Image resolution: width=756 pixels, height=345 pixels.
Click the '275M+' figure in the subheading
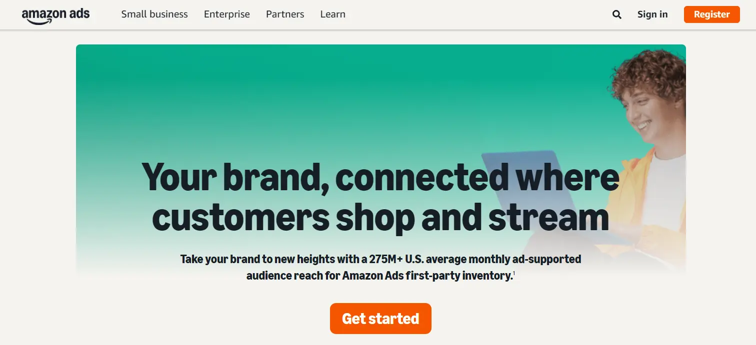tap(386, 259)
